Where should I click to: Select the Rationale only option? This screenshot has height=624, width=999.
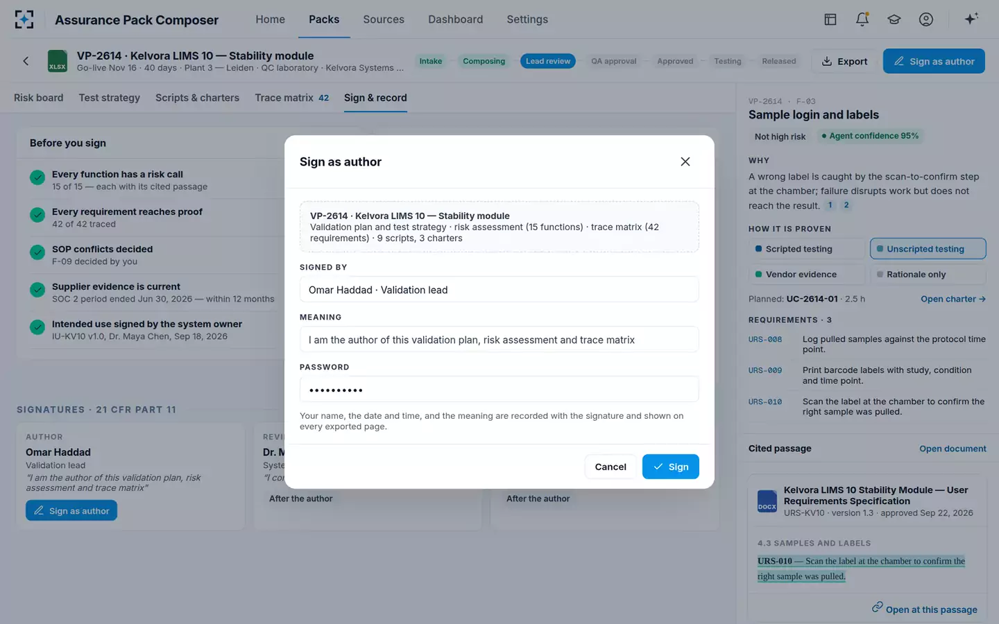pos(928,275)
